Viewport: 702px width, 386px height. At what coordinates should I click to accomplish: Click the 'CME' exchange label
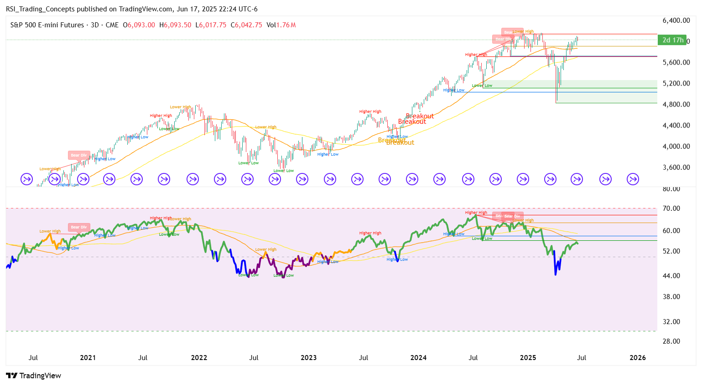(112, 25)
